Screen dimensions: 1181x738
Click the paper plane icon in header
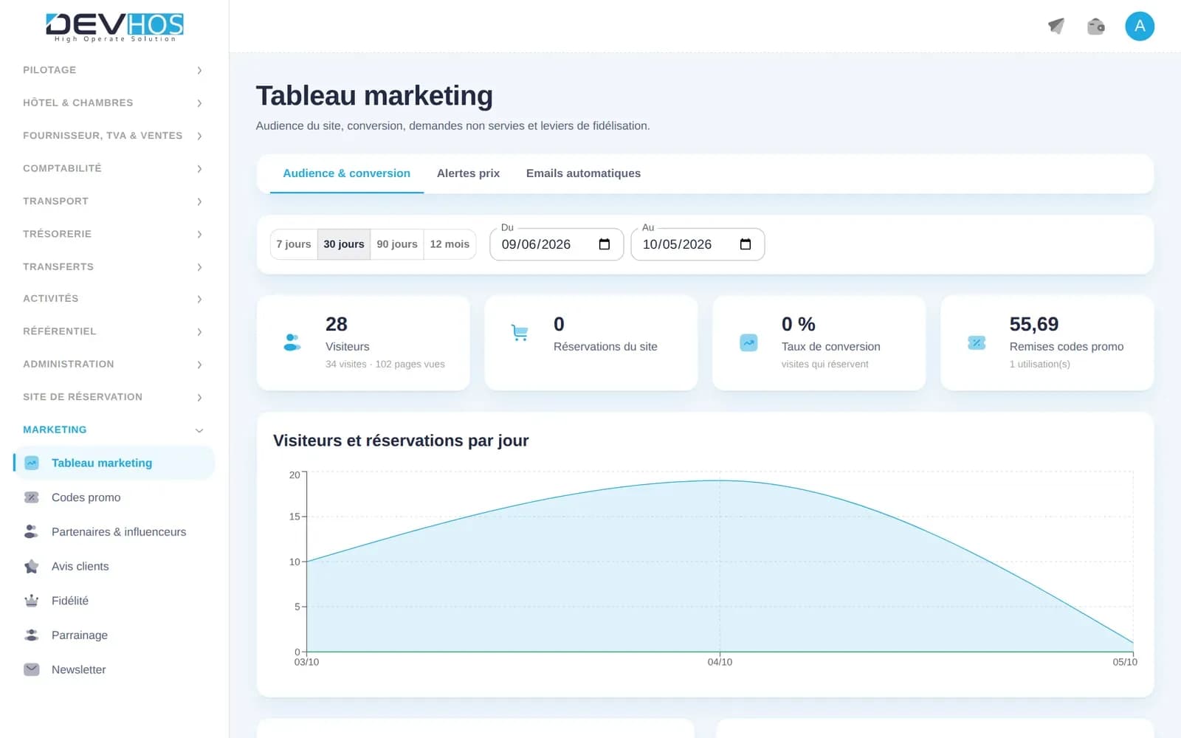(x=1056, y=27)
